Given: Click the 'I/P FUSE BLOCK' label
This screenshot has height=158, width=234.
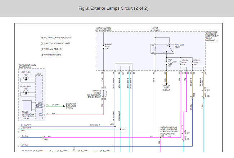Looking at the screenshot, I should [x=94, y=94].
